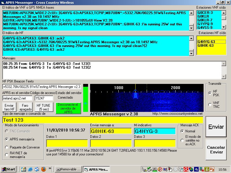Image resolution: width=231 pixels, height=173 pixels.
Task: Click Desconecte el servidor de APRS
Action: (x=68, y=108)
